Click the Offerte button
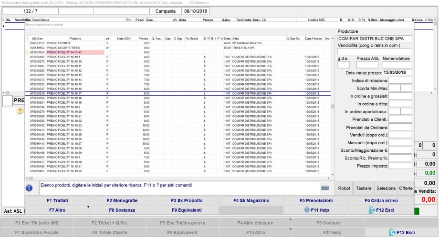Screen dimensions: 439x237 tap(406, 188)
